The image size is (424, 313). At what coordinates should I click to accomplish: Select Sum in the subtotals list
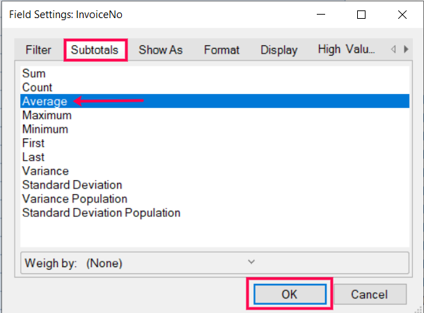click(214, 73)
